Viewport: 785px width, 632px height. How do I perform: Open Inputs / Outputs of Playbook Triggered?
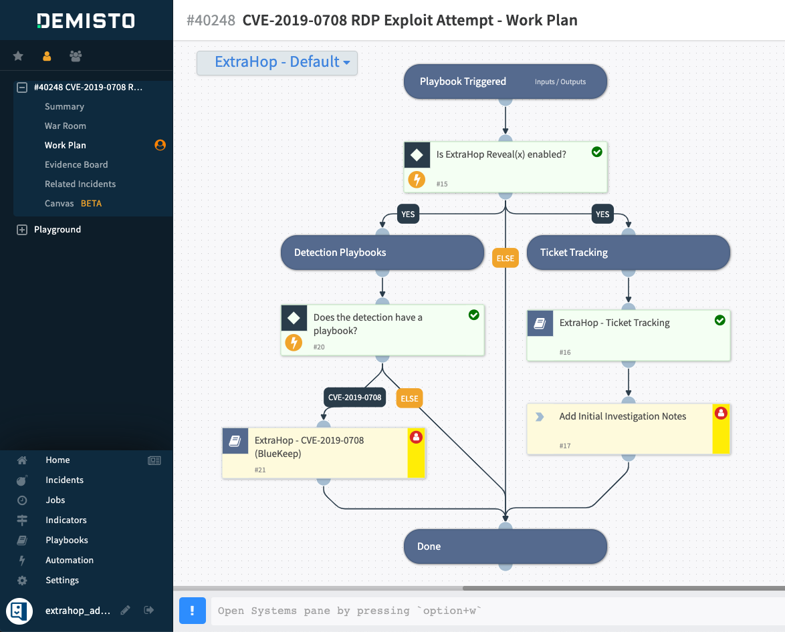pos(560,82)
